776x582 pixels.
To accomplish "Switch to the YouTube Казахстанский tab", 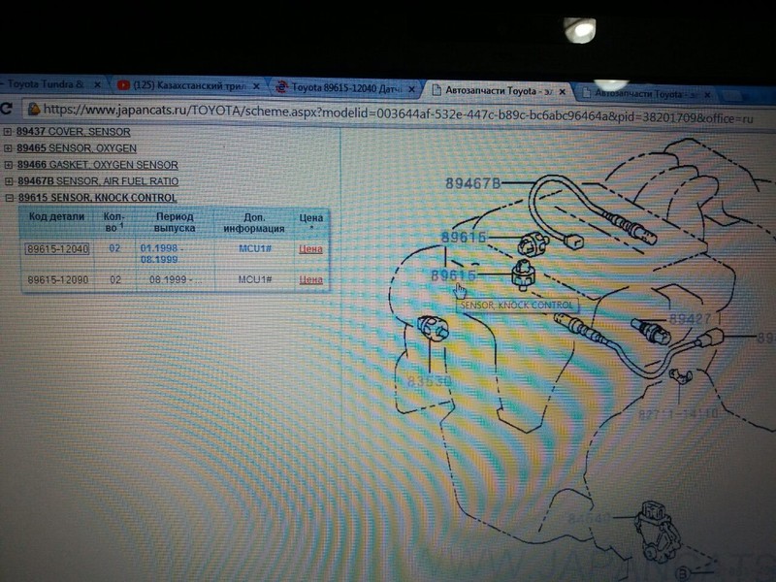I will click(184, 87).
